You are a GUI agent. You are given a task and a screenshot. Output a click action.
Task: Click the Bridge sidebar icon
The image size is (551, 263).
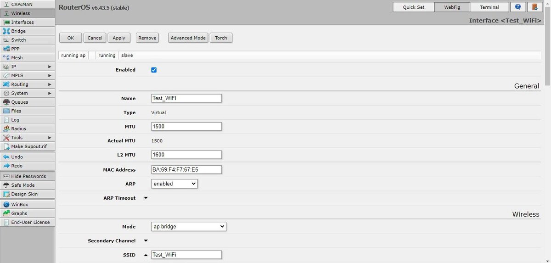tap(6, 31)
